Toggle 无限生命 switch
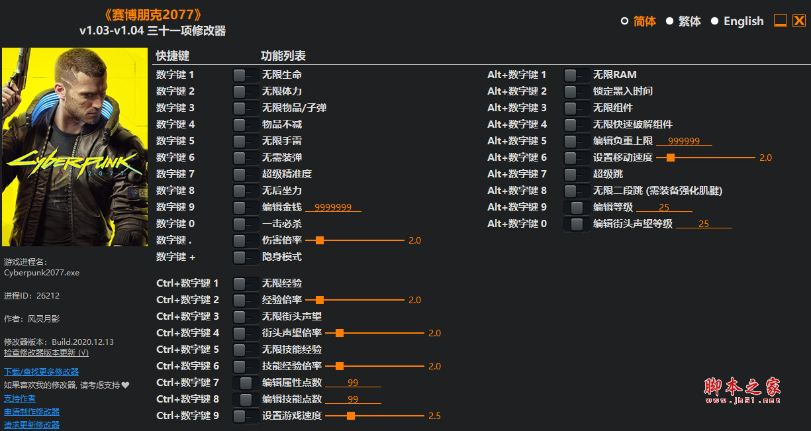 [x=246, y=75]
